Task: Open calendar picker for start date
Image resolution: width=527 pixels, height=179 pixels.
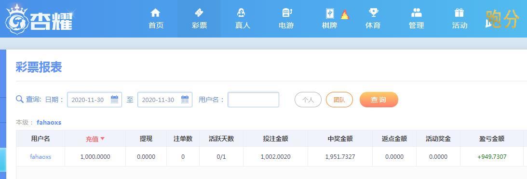Action: pyautogui.click(x=115, y=100)
